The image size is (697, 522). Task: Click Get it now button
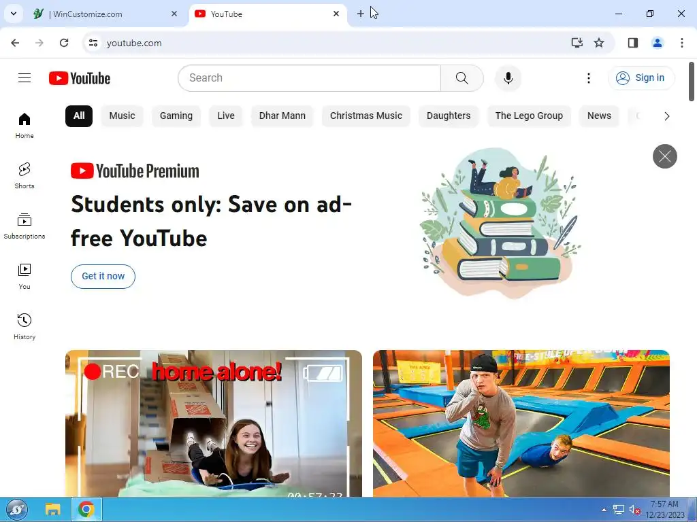pyautogui.click(x=103, y=276)
